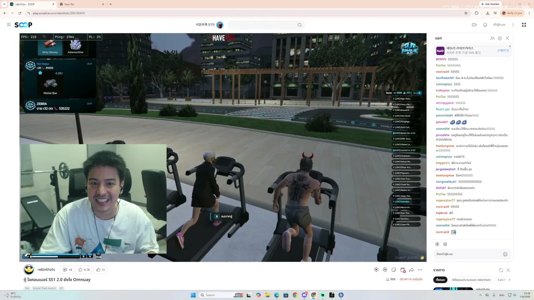Screen dimensions: 534x300
Task: Open more stream options ellipsis
Action: 420,270
